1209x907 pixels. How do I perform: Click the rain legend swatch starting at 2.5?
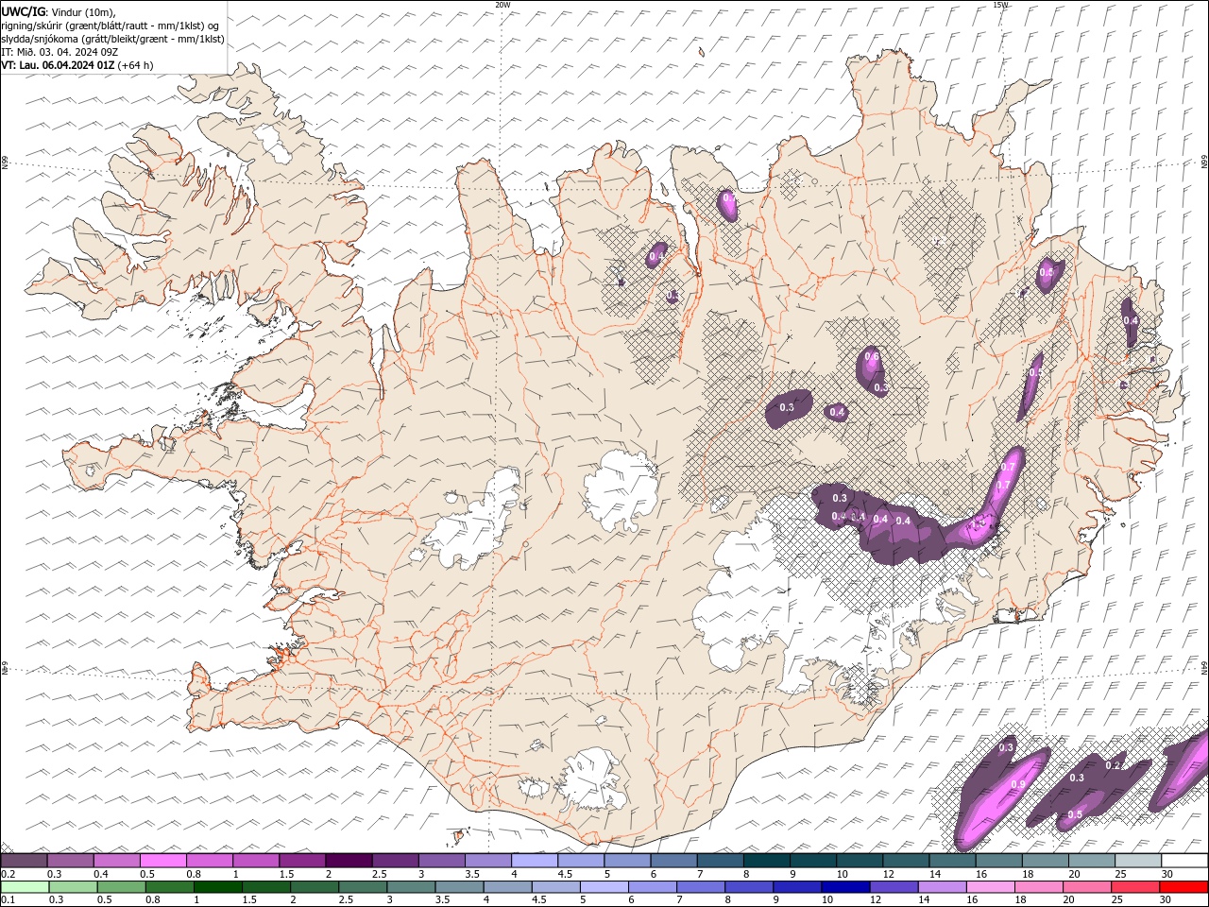point(363,887)
